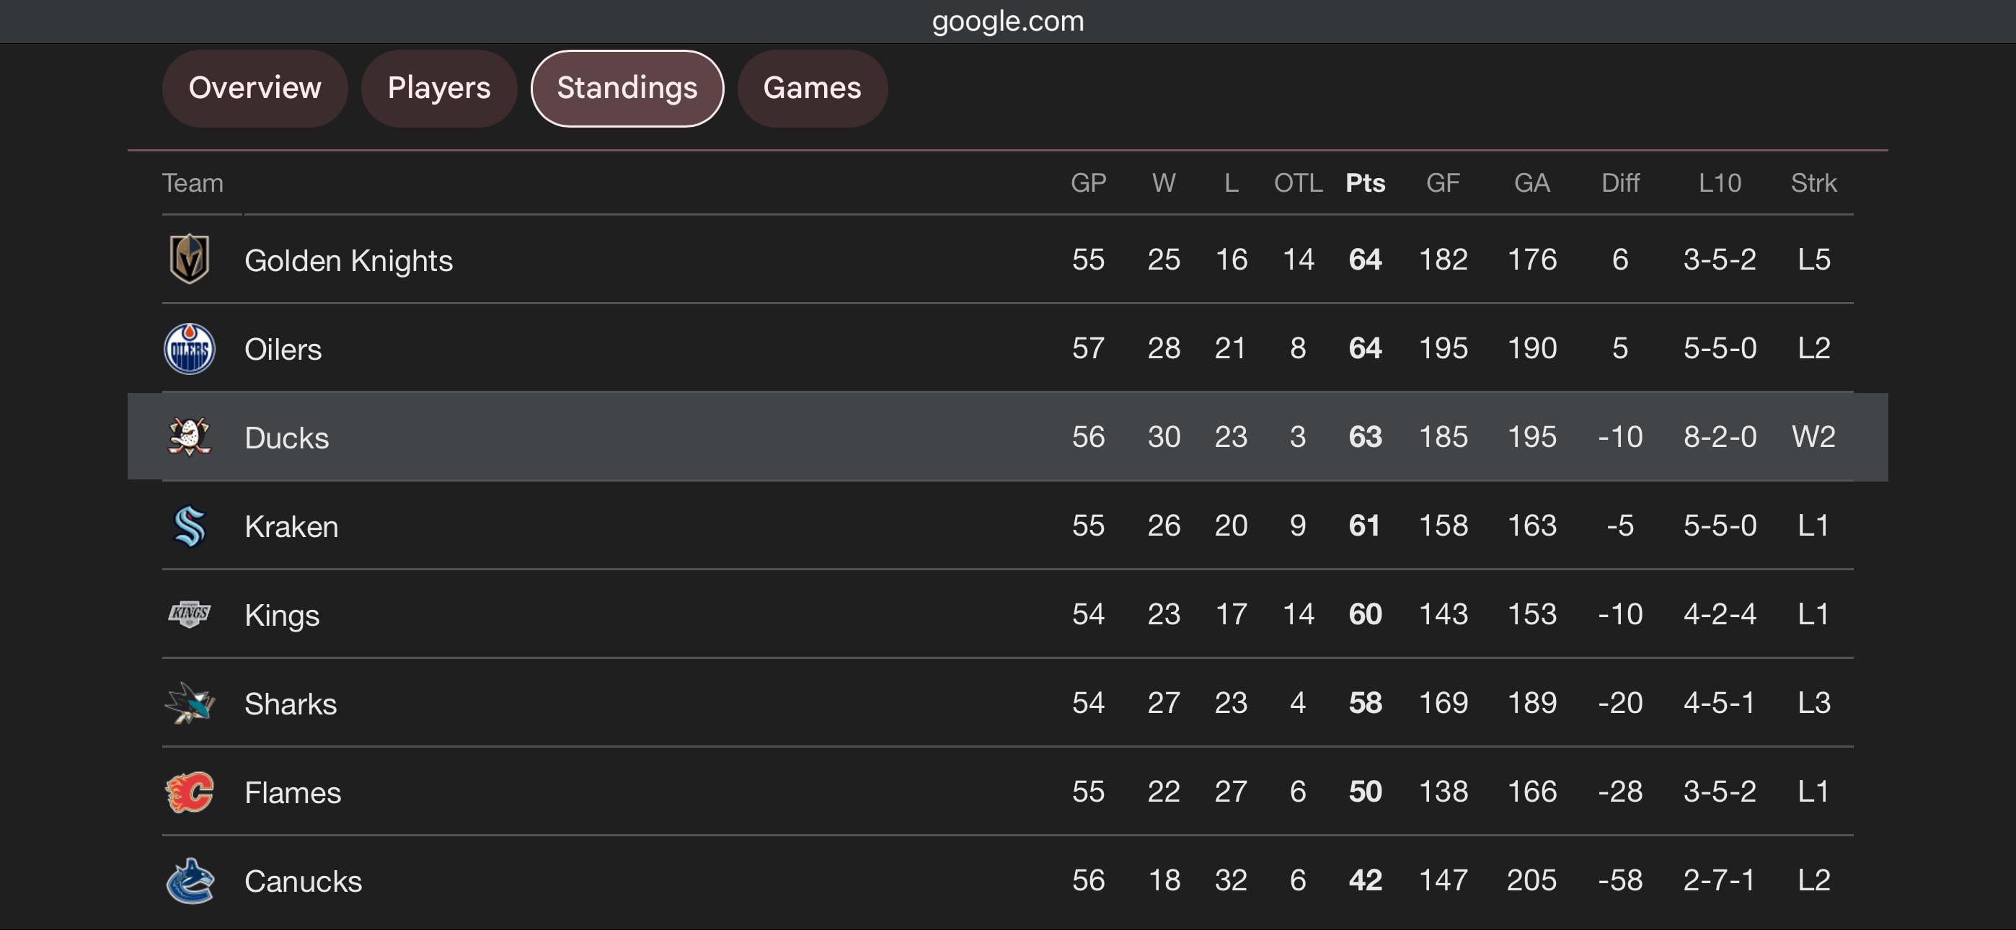Image resolution: width=2016 pixels, height=930 pixels.
Task: Open the Players tab
Action: [x=438, y=89]
